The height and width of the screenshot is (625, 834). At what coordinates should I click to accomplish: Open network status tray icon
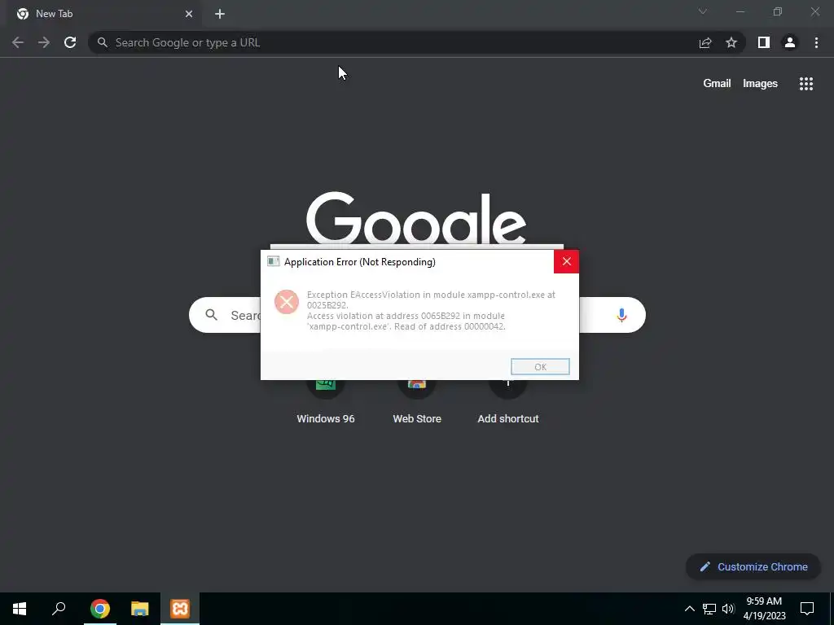point(709,609)
